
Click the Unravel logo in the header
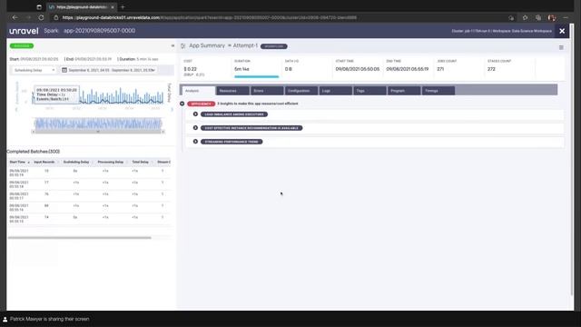pos(24,31)
